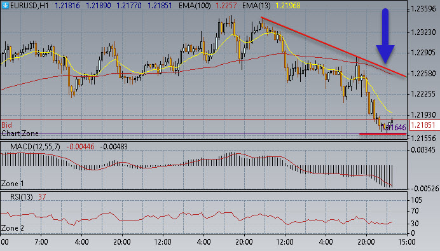Click the MACD(12,55,7) indicator label
This screenshot has height=251, width=440.
[x=35, y=147]
